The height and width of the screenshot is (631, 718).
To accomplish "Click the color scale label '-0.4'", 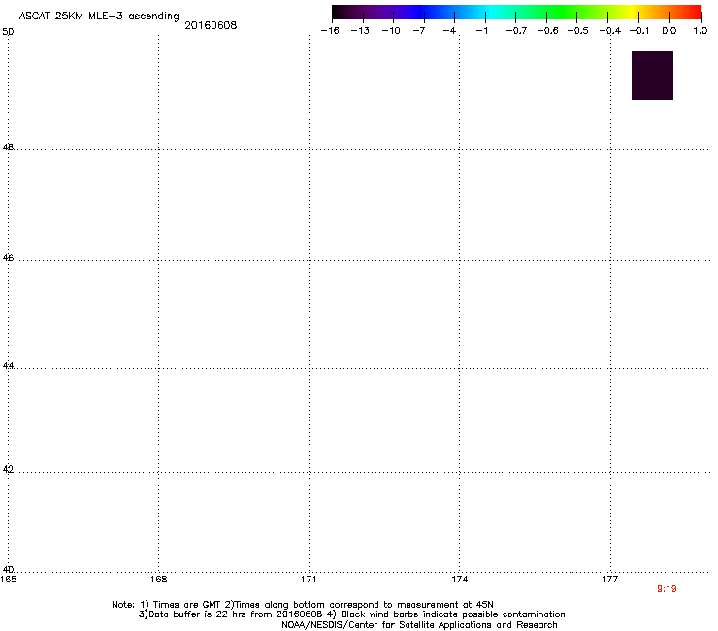I will [610, 31].
